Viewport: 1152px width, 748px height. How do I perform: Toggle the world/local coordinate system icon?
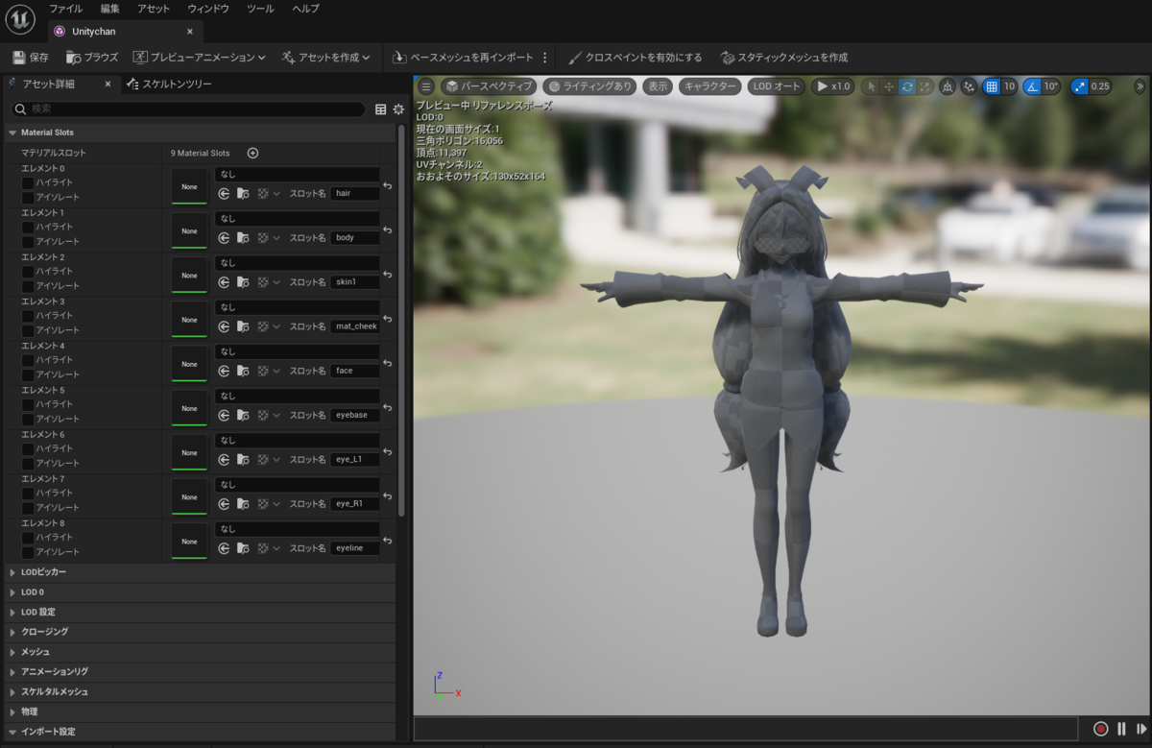tap(948, 86)
